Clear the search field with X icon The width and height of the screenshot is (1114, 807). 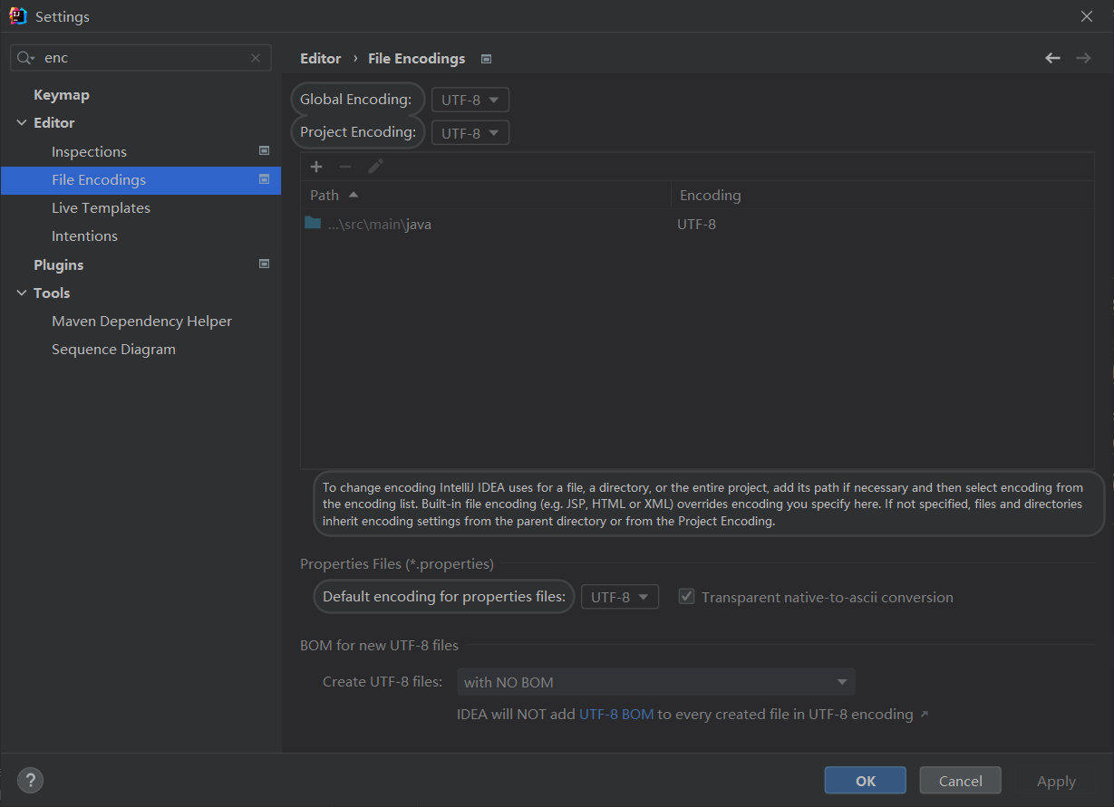coord(256,58)
